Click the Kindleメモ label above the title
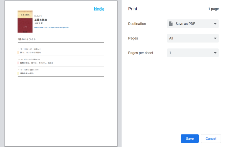Image resolution: width=225 pixels, height=147 pixels. pyautogui.click(x=38, y=16)
